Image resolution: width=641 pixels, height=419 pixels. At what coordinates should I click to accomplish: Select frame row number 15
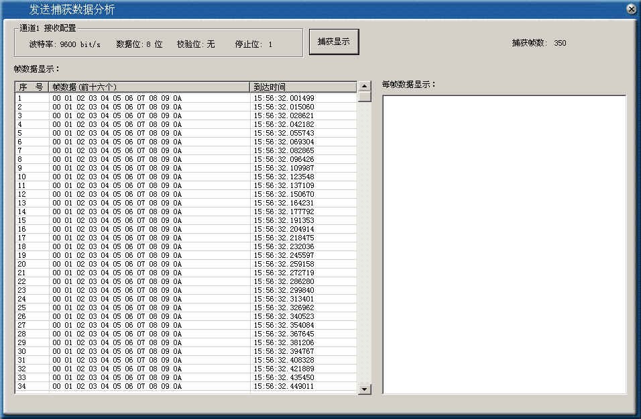coord(186,220)
